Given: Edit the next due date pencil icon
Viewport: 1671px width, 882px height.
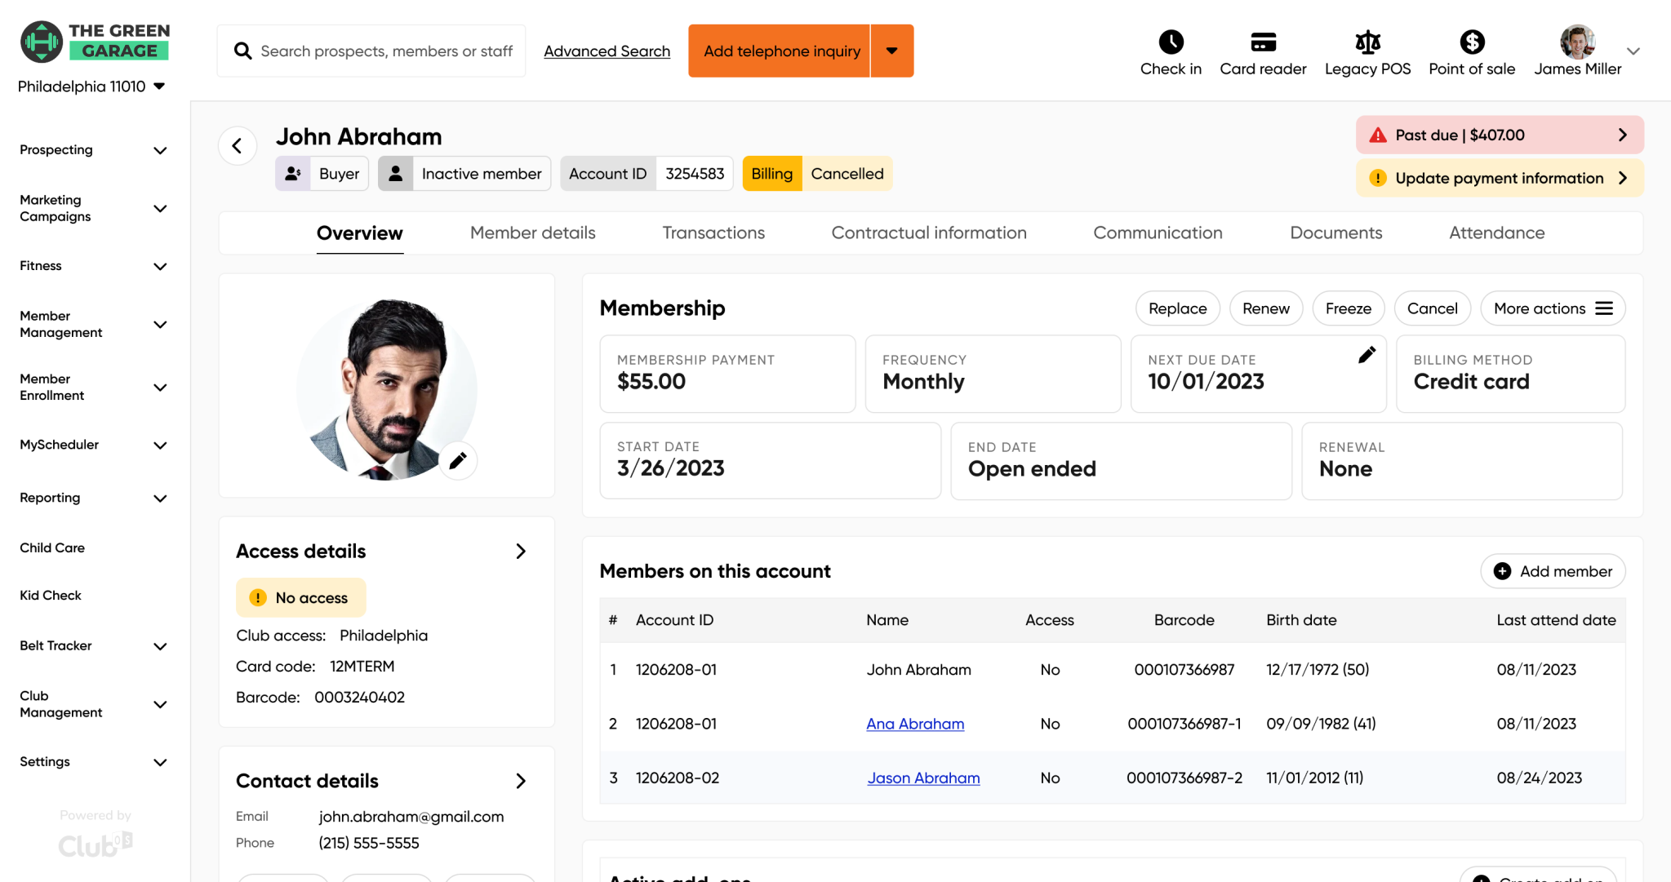Looking at the screenshot, I should (x=1367, y=355).
